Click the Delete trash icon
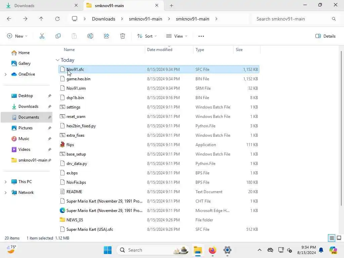The height and width of the screenshot is (258, 344). click(123, 36)
